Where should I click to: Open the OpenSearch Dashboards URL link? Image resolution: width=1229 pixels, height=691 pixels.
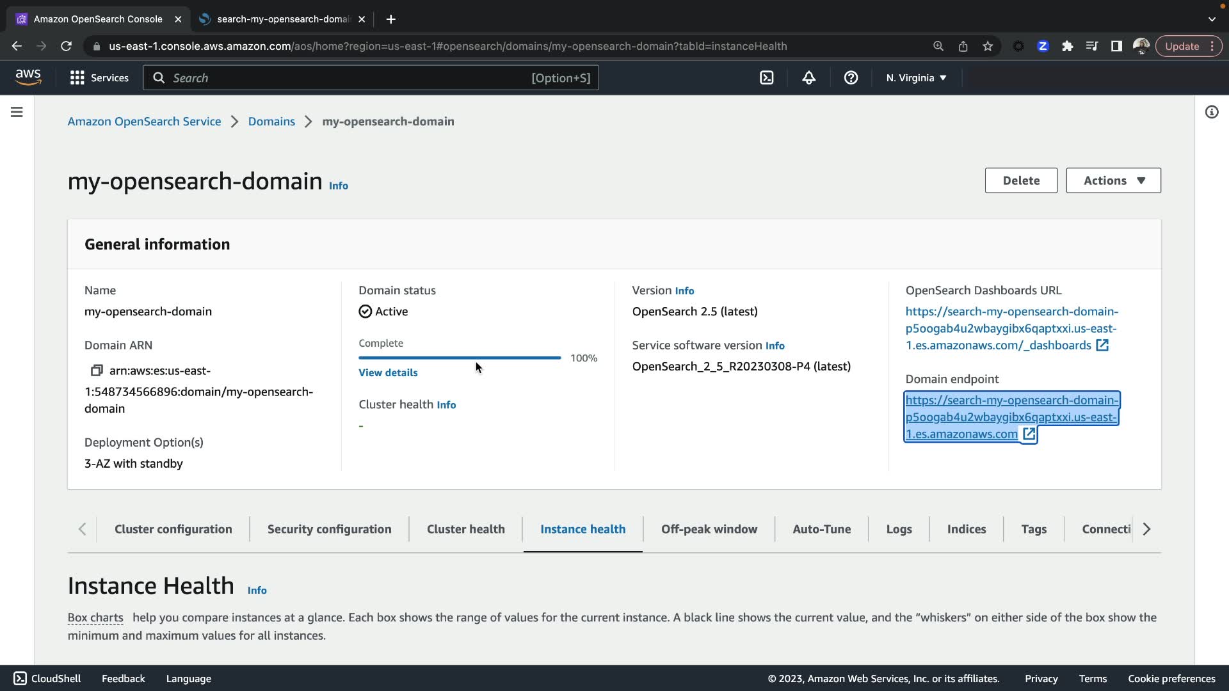[x=1011, y=328]
